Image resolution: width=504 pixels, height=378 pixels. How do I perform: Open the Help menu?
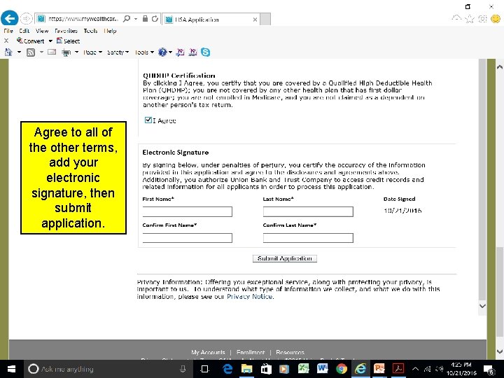110,31
